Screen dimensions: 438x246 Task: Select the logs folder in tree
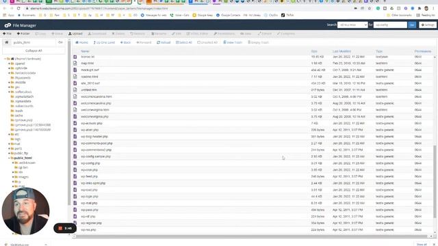click(x=17, y=139)
